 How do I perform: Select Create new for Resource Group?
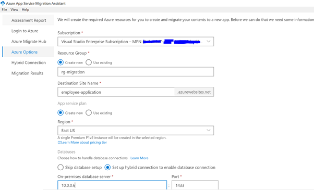(61, 62)
